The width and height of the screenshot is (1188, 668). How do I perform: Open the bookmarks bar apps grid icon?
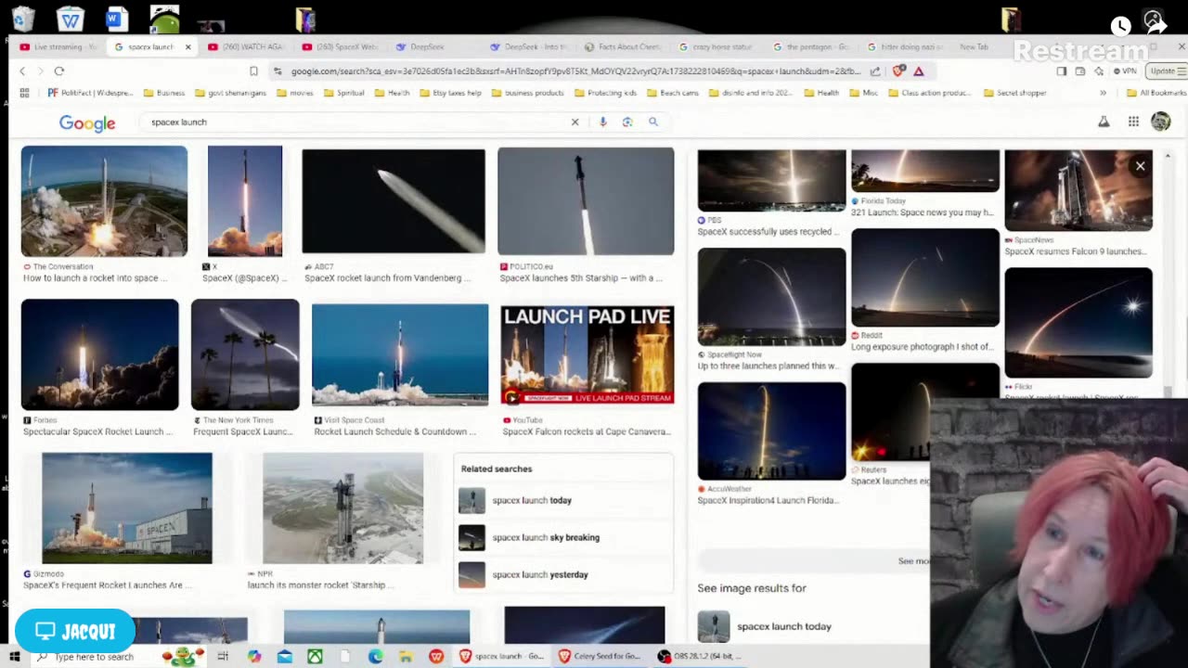[24, 93]
